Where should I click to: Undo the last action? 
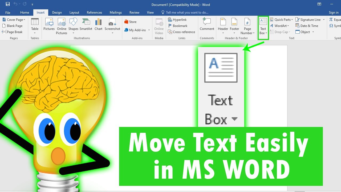pos(15,4)
